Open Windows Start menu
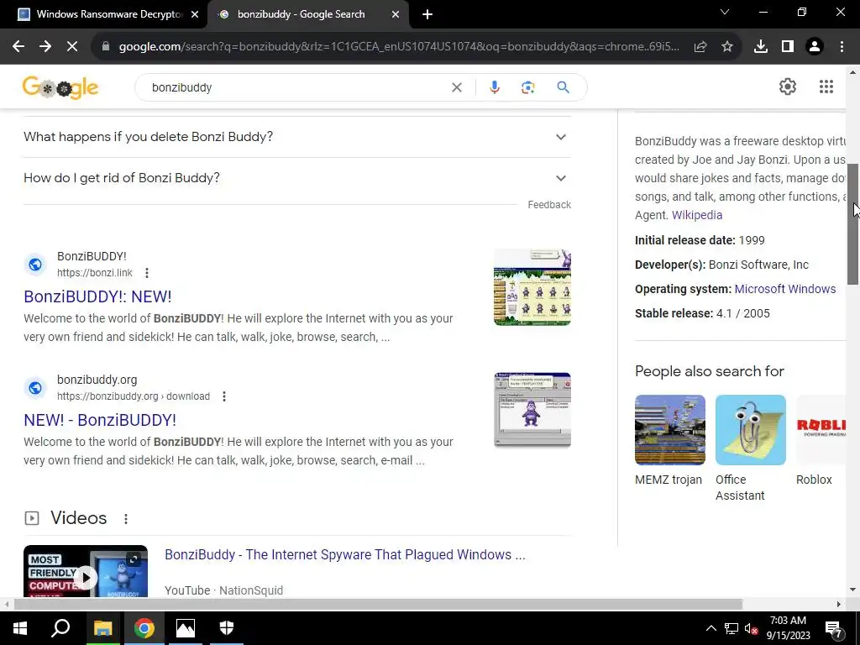 [x=20, y=628]
